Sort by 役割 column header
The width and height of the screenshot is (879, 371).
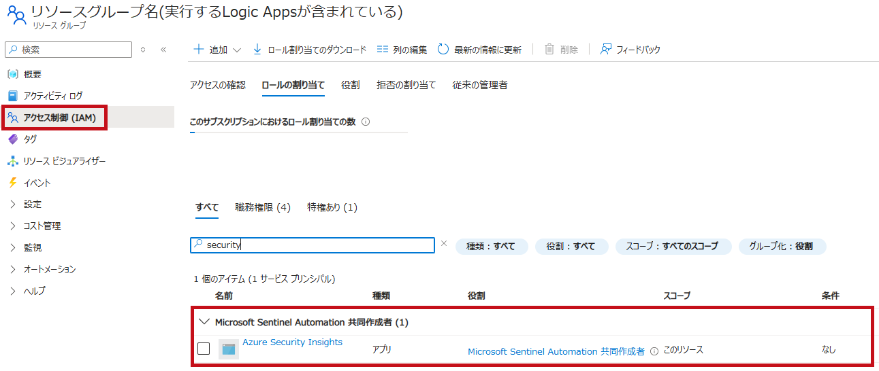(x=477, y=296)
